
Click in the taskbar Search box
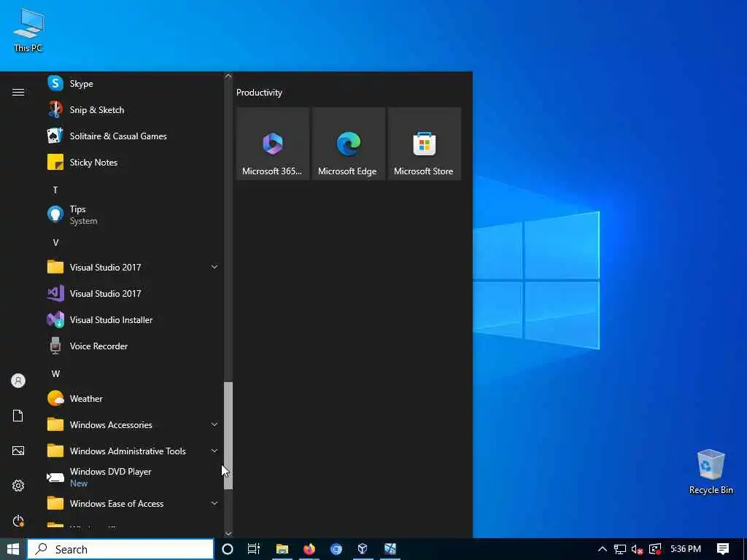point(120,549)
